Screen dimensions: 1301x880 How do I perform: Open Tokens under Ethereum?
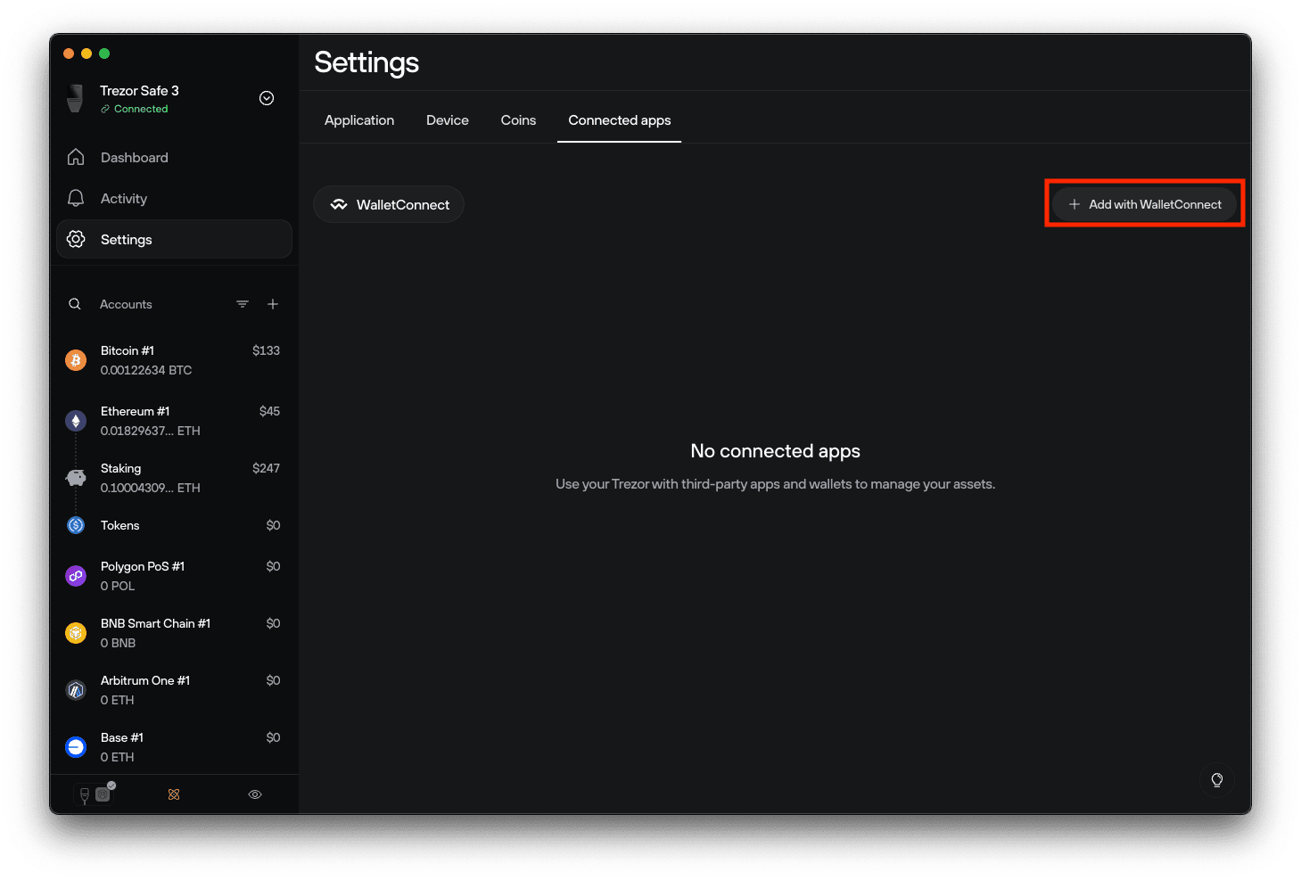[174, 525]
